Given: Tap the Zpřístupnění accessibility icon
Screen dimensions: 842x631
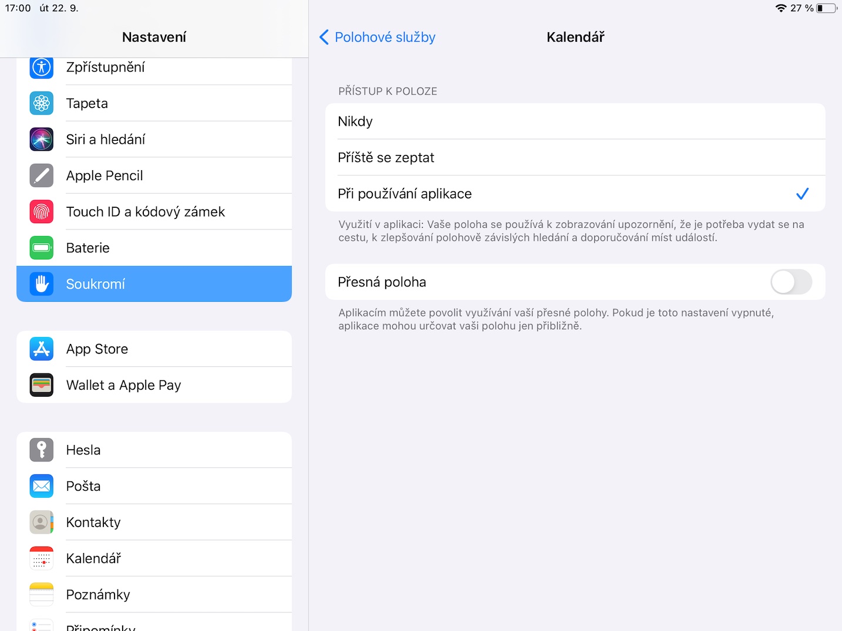Looking at the screenshot, I should (42, 68).
